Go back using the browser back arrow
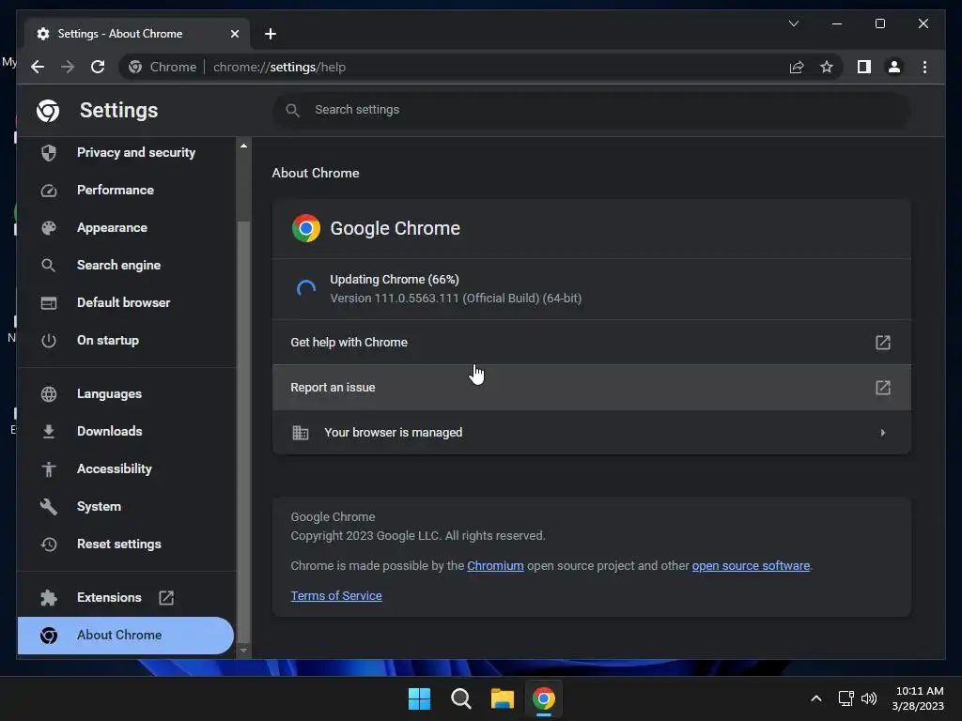 pyautogui.click(x=38, y=67)
